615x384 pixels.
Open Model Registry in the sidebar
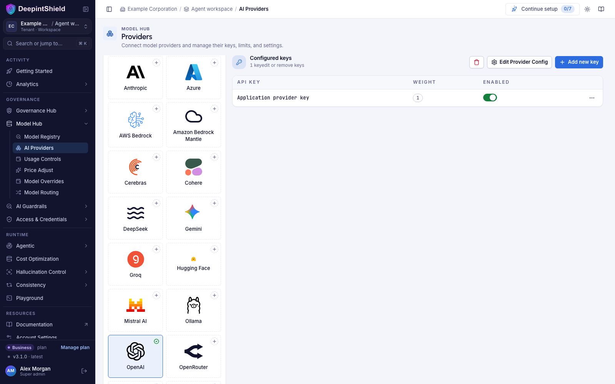pos(50,137)
